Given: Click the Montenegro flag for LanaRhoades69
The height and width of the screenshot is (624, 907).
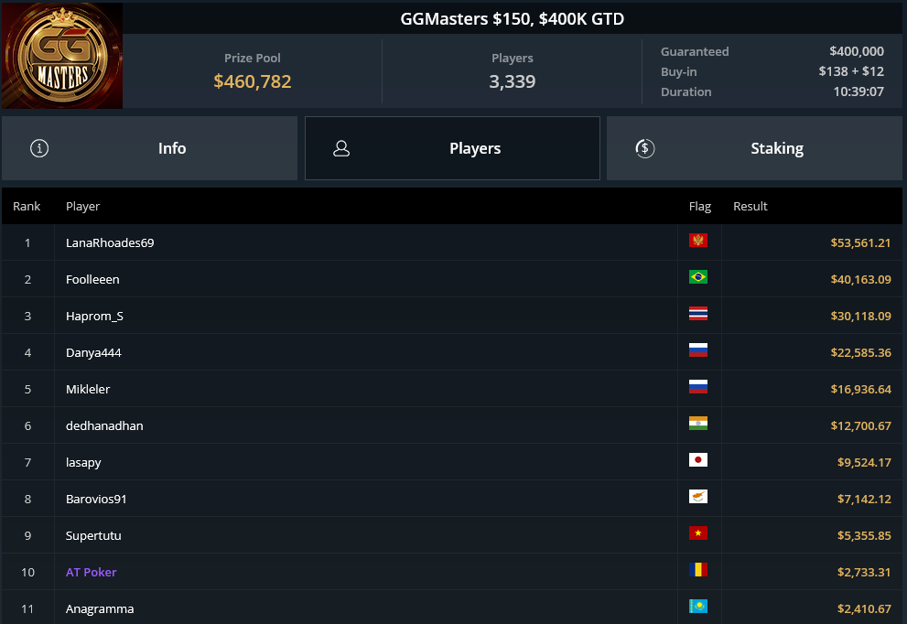Looking at the screenshot, I should [x=698, y=241].
